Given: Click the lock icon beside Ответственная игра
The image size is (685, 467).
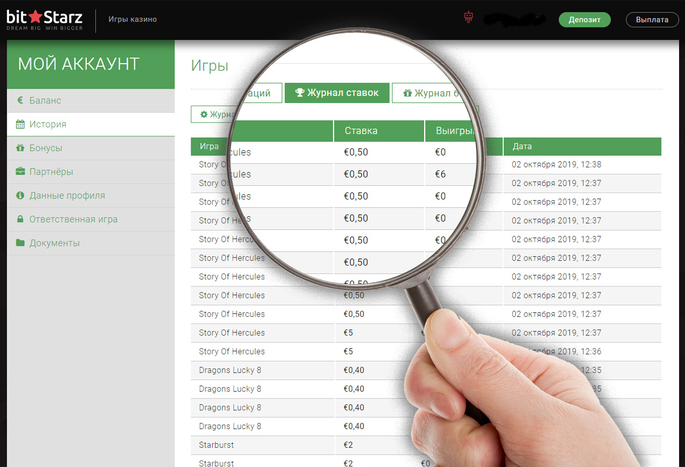Looking at the screenshot, I should click(x=20, y=219).
